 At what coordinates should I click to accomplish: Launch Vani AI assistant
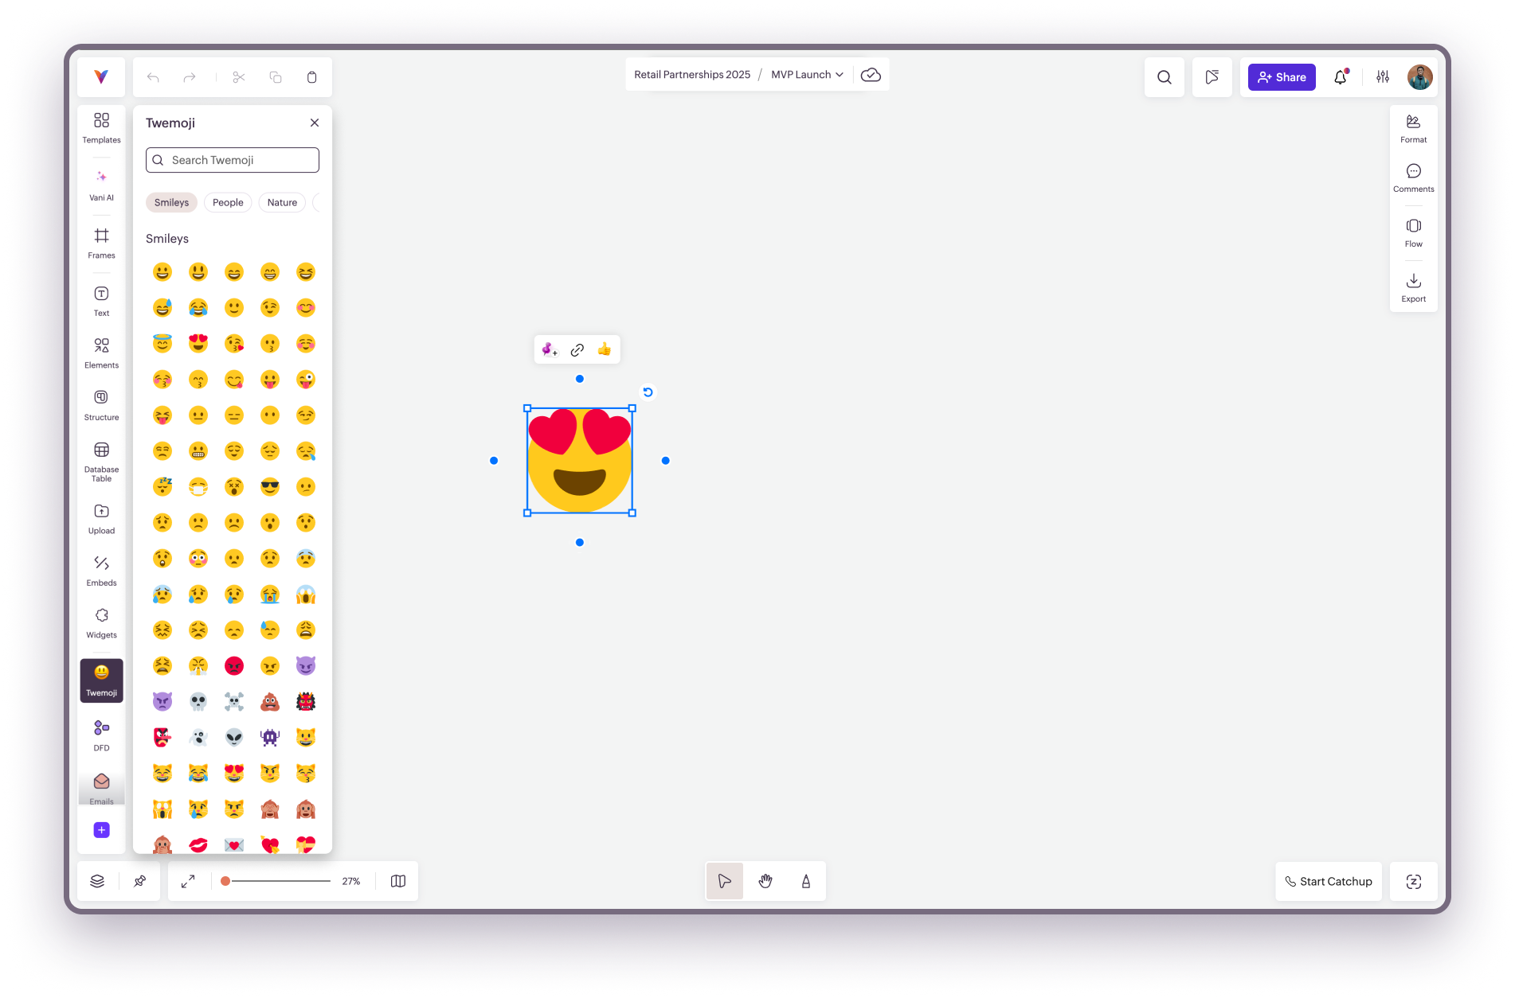[101, 185]
